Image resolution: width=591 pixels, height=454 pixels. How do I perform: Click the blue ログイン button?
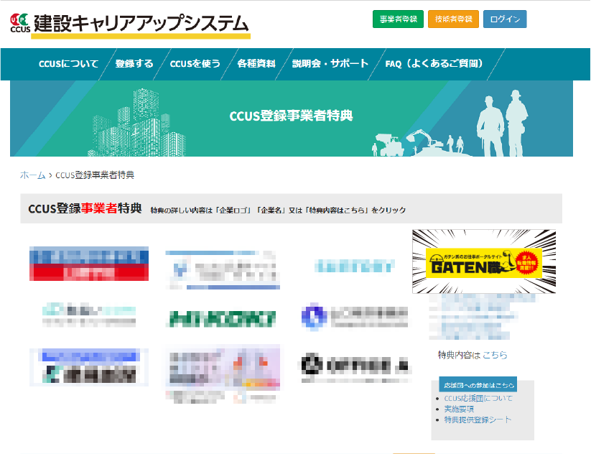pos(505,19)
